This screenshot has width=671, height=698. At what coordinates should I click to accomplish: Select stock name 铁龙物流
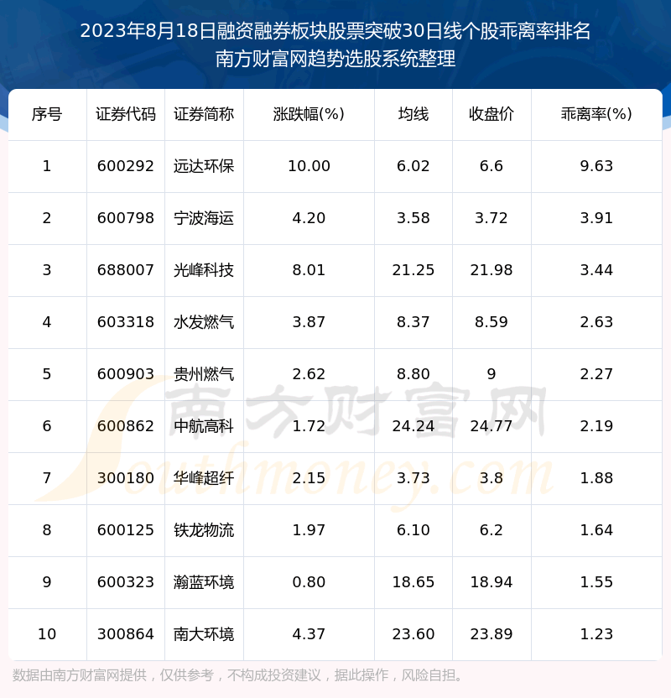[204, 530]
